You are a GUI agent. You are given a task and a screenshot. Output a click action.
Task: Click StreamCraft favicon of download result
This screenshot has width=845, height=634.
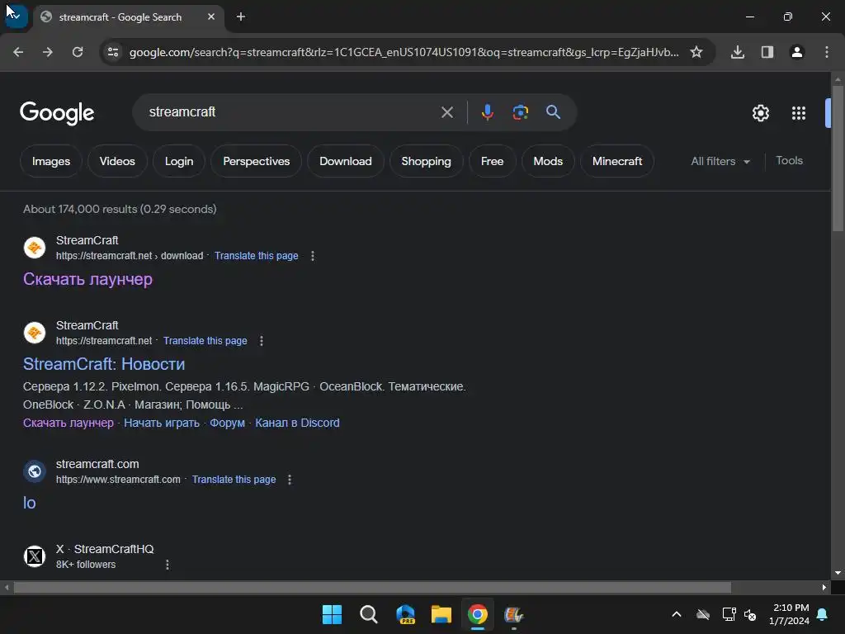pos(35,248)
